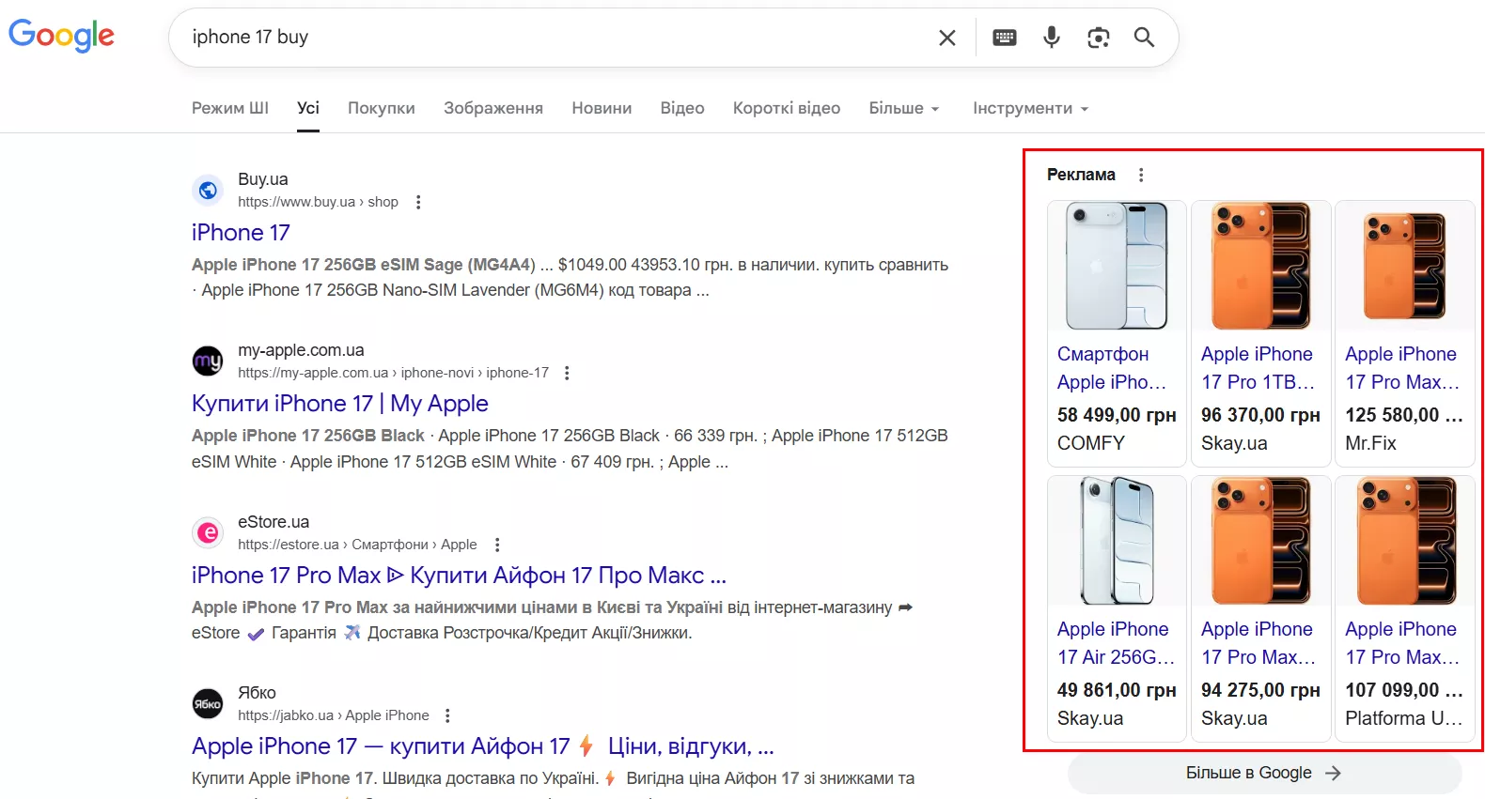This screenshot has width=1485, height=799.
Task: Click the 107 099,00 price from Platforma
Action: click(x=1404, y=690)
